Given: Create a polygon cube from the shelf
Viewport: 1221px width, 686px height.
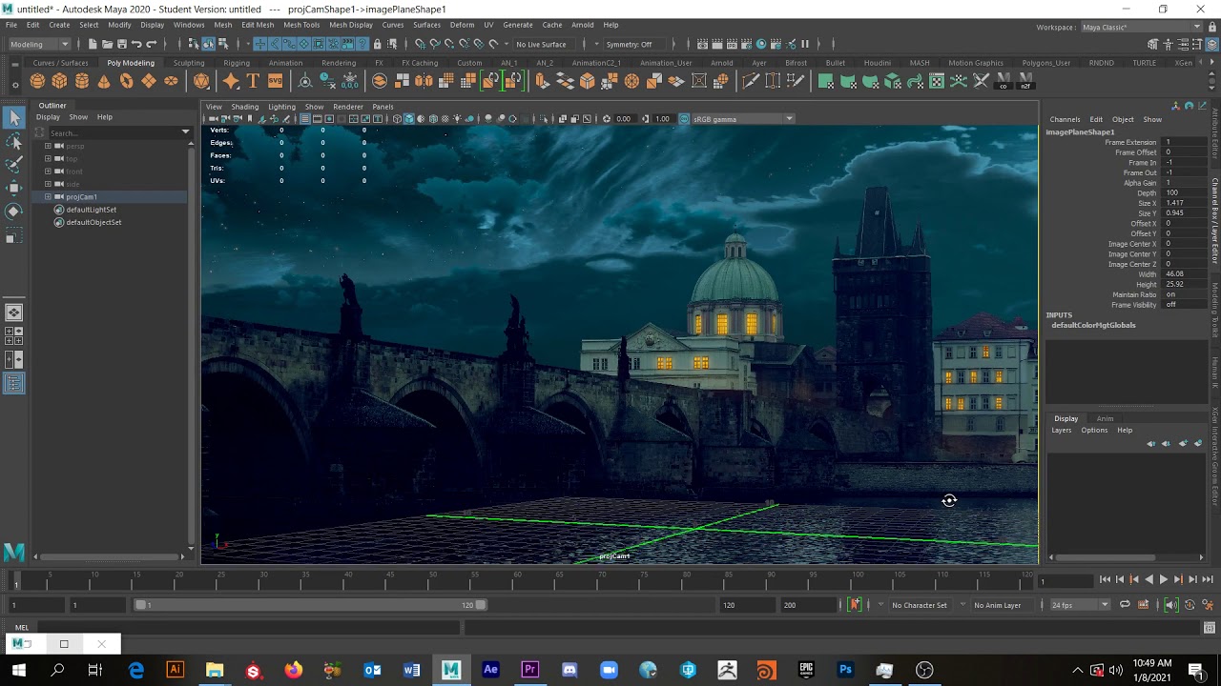Looking at the screenshot, I should click(59, 81).
